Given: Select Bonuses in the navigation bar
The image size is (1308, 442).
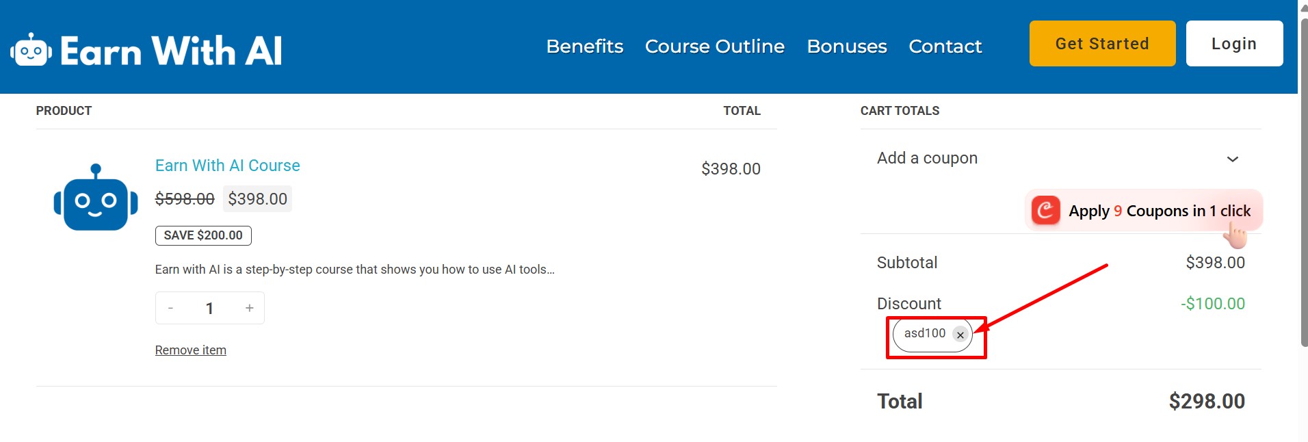Looking at the screenshot, I should 846,47.
